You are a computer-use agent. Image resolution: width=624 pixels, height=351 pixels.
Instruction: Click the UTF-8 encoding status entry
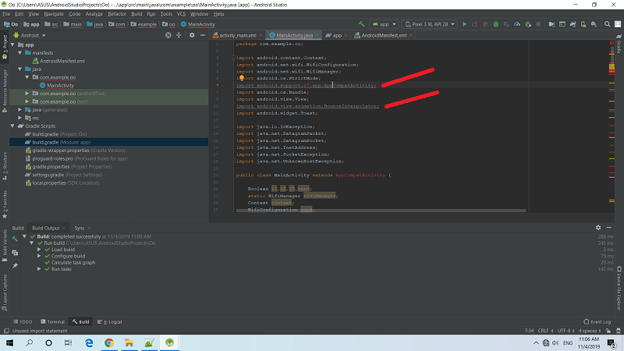pyautogui.click(x=565, y=331)
